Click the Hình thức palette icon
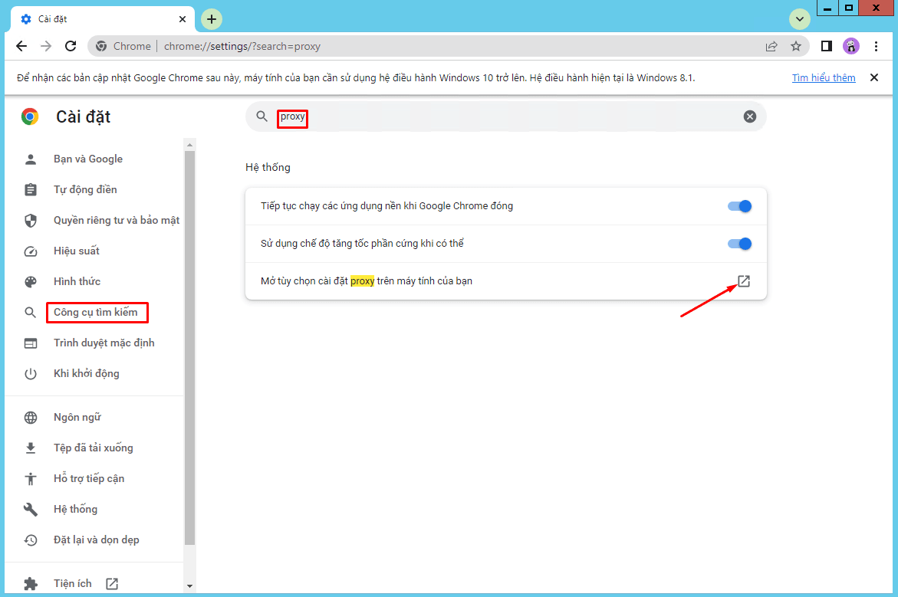 (x=31, y=281)
